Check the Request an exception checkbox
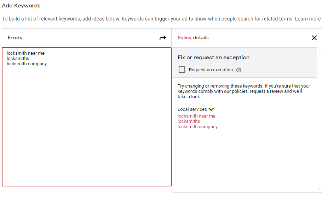This screenshot has width=322, height=197. point(182,70)
